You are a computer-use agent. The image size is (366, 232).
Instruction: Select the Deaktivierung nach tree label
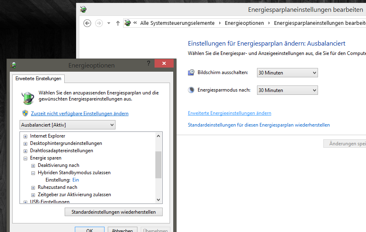click(59, 165)
